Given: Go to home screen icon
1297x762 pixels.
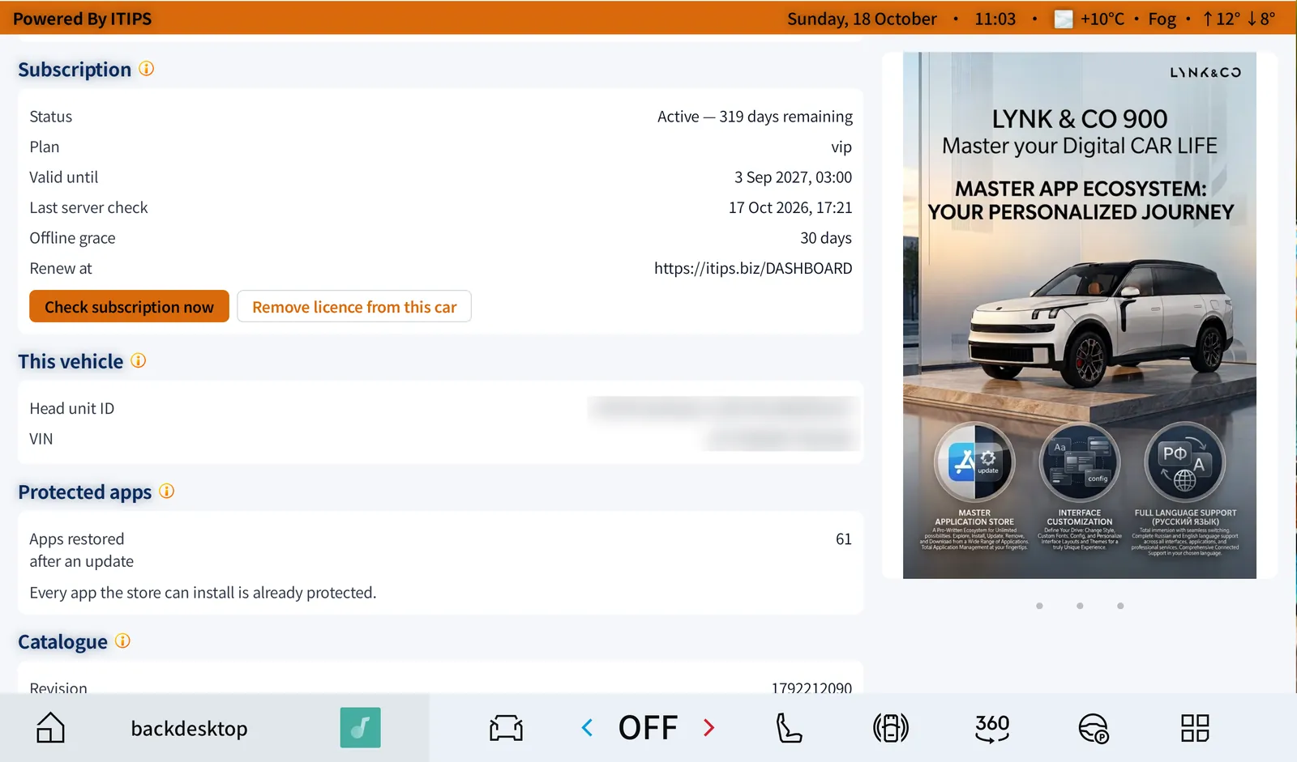Looking at the screenshot, I should point(50,727).
